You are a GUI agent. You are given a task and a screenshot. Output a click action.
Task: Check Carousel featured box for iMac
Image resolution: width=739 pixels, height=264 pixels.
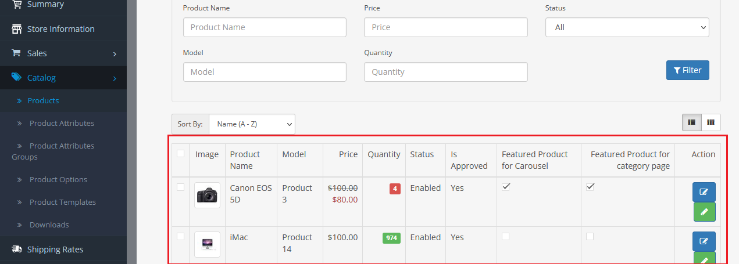(506, 236)
